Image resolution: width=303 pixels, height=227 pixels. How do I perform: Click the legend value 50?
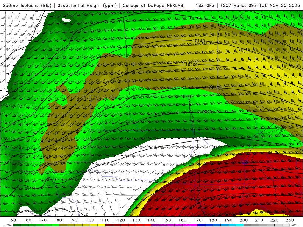(x=13, y=220)
